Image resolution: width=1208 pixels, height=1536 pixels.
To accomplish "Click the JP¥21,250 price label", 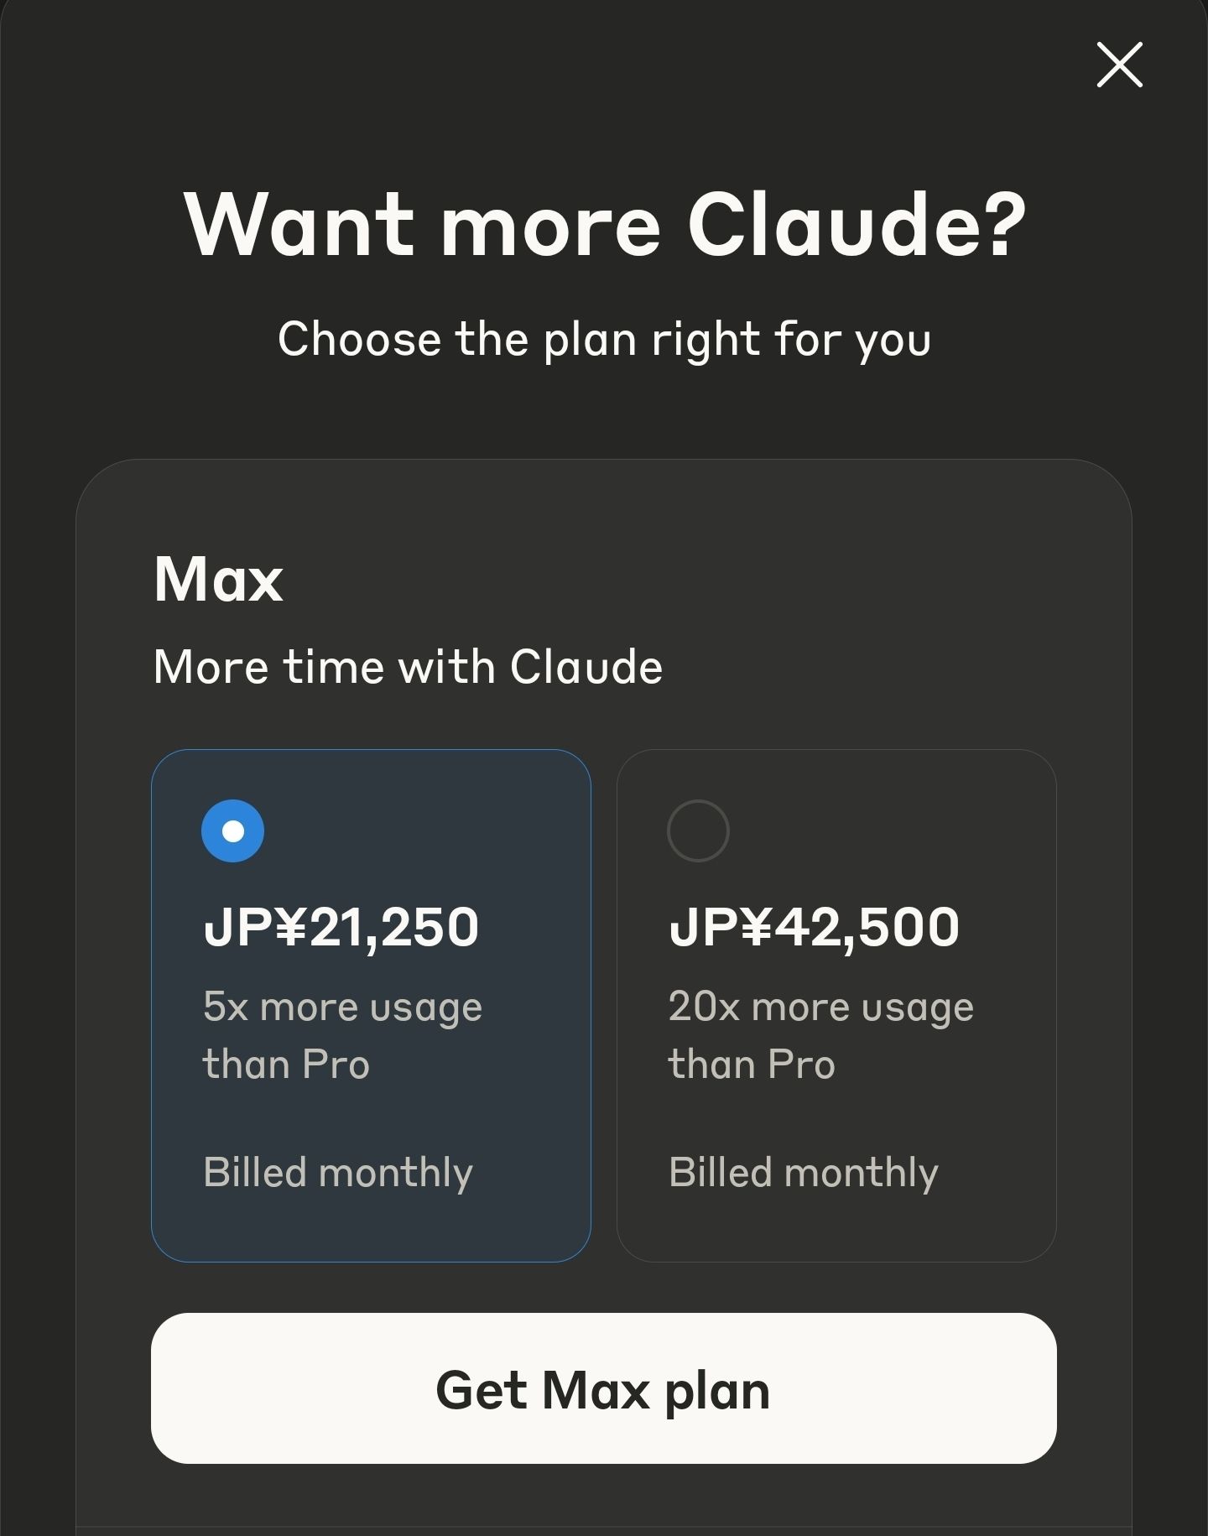I will (x=341, y=927).
